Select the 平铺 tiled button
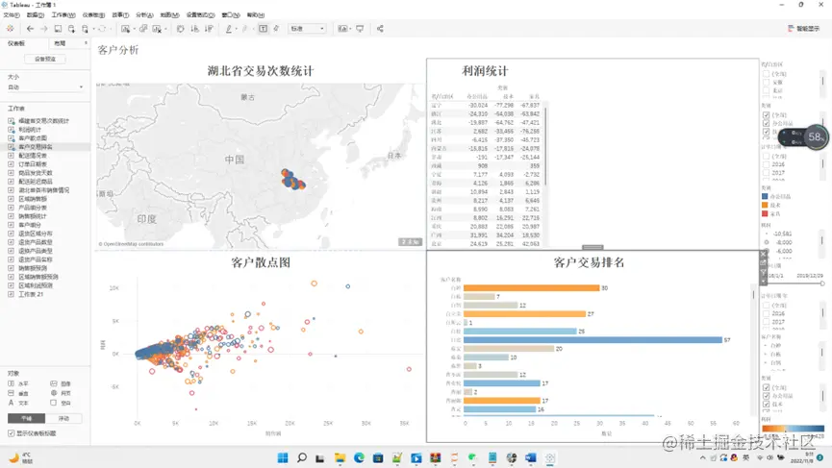832x468 pixels. pos(26,419)
